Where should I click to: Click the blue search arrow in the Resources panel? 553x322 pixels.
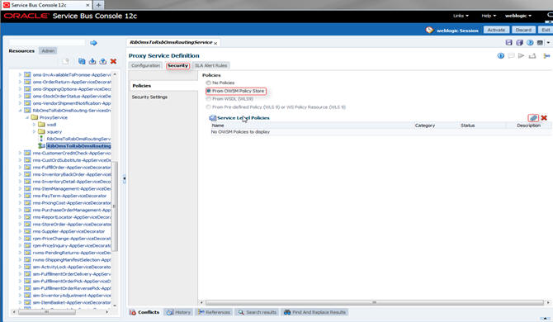(x=93, y=43)
